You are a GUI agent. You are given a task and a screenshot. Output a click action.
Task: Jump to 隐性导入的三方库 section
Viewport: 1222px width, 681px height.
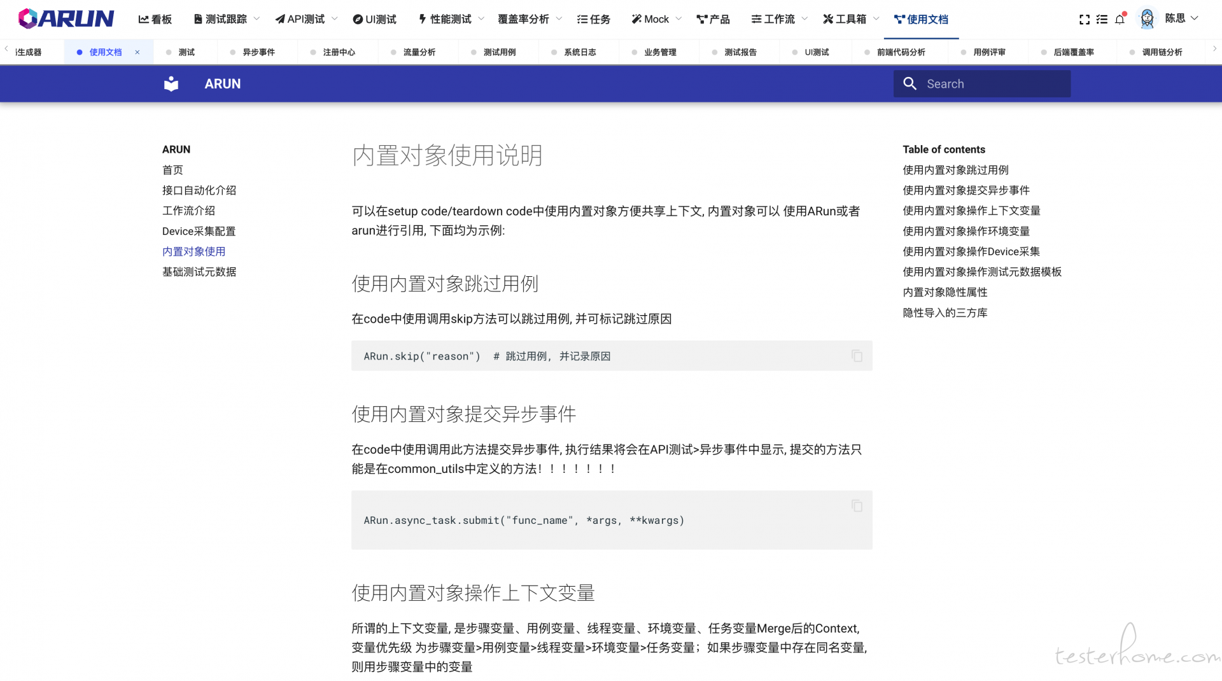[x=945, y=312]
